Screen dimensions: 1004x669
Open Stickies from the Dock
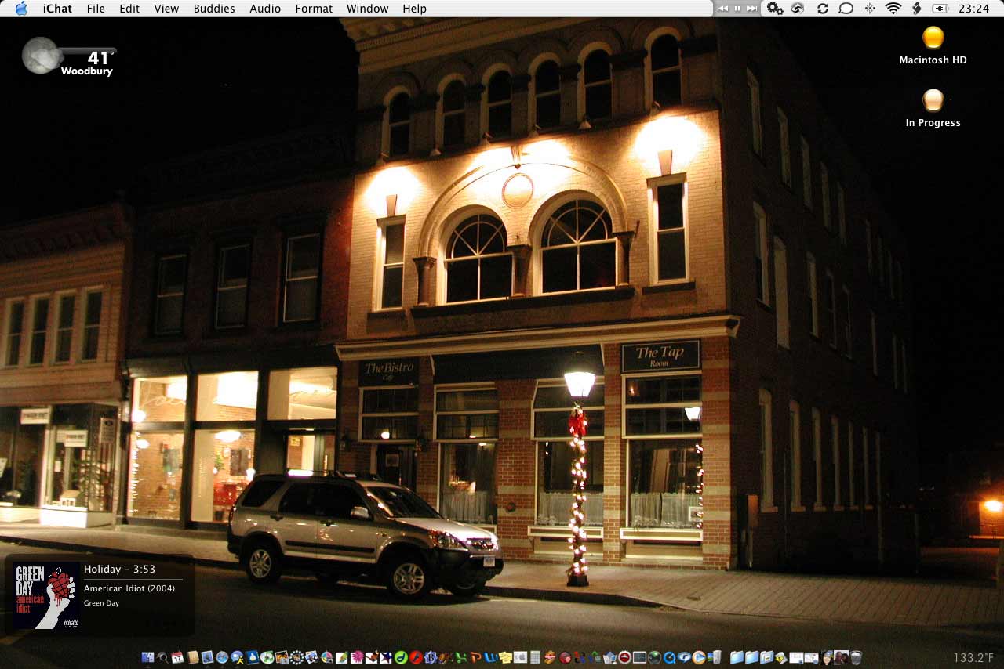pyautogui.click(x=505, y=657)
